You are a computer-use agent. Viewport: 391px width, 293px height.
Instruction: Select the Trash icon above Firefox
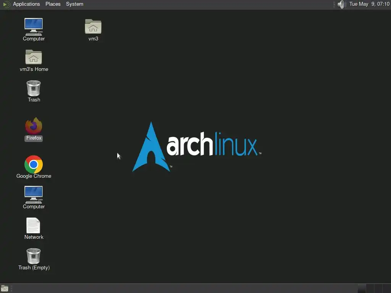(34, 88)
